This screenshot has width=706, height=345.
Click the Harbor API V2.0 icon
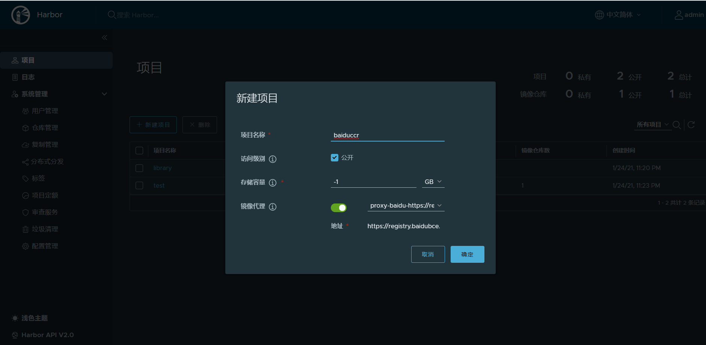15,335
